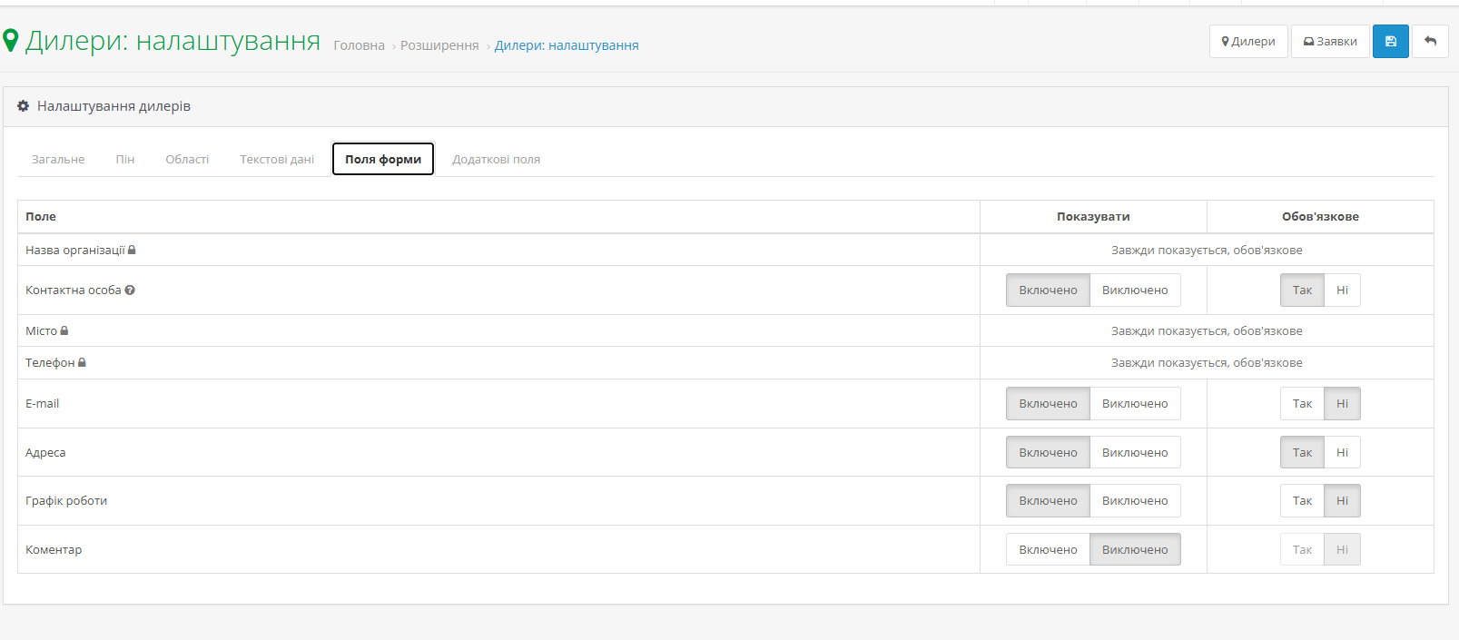Set E-mail required to Ні
The width and height of the screenshot is (1459, 640).
(x=1342, y=404)
